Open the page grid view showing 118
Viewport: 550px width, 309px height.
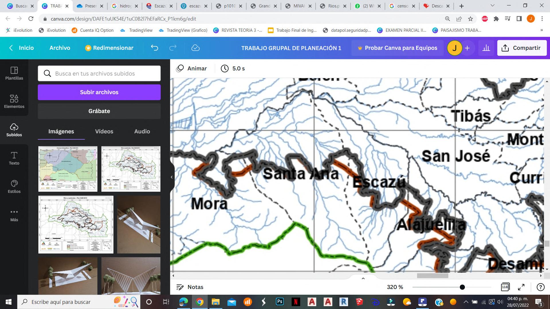pyautogui.click(x=505, y=287)
